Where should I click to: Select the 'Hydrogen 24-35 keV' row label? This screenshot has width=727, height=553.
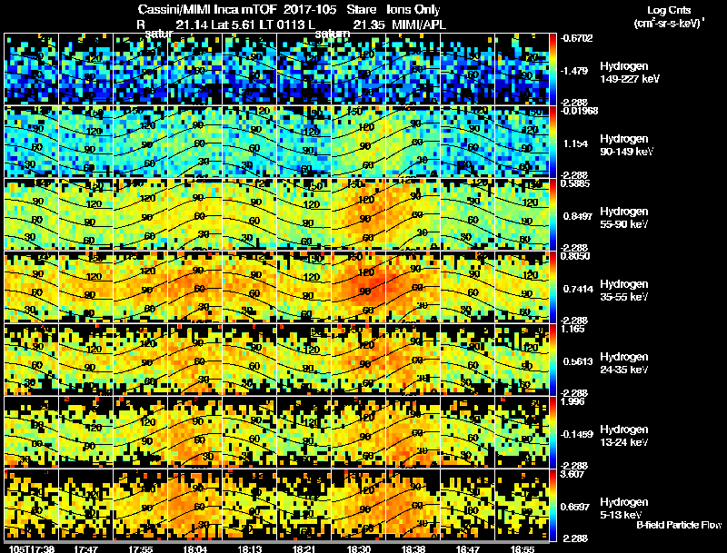click(624, 363)
